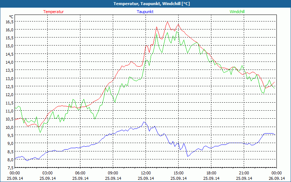
Task: Click the 15:00 time axis label
Action: point(178,173)
